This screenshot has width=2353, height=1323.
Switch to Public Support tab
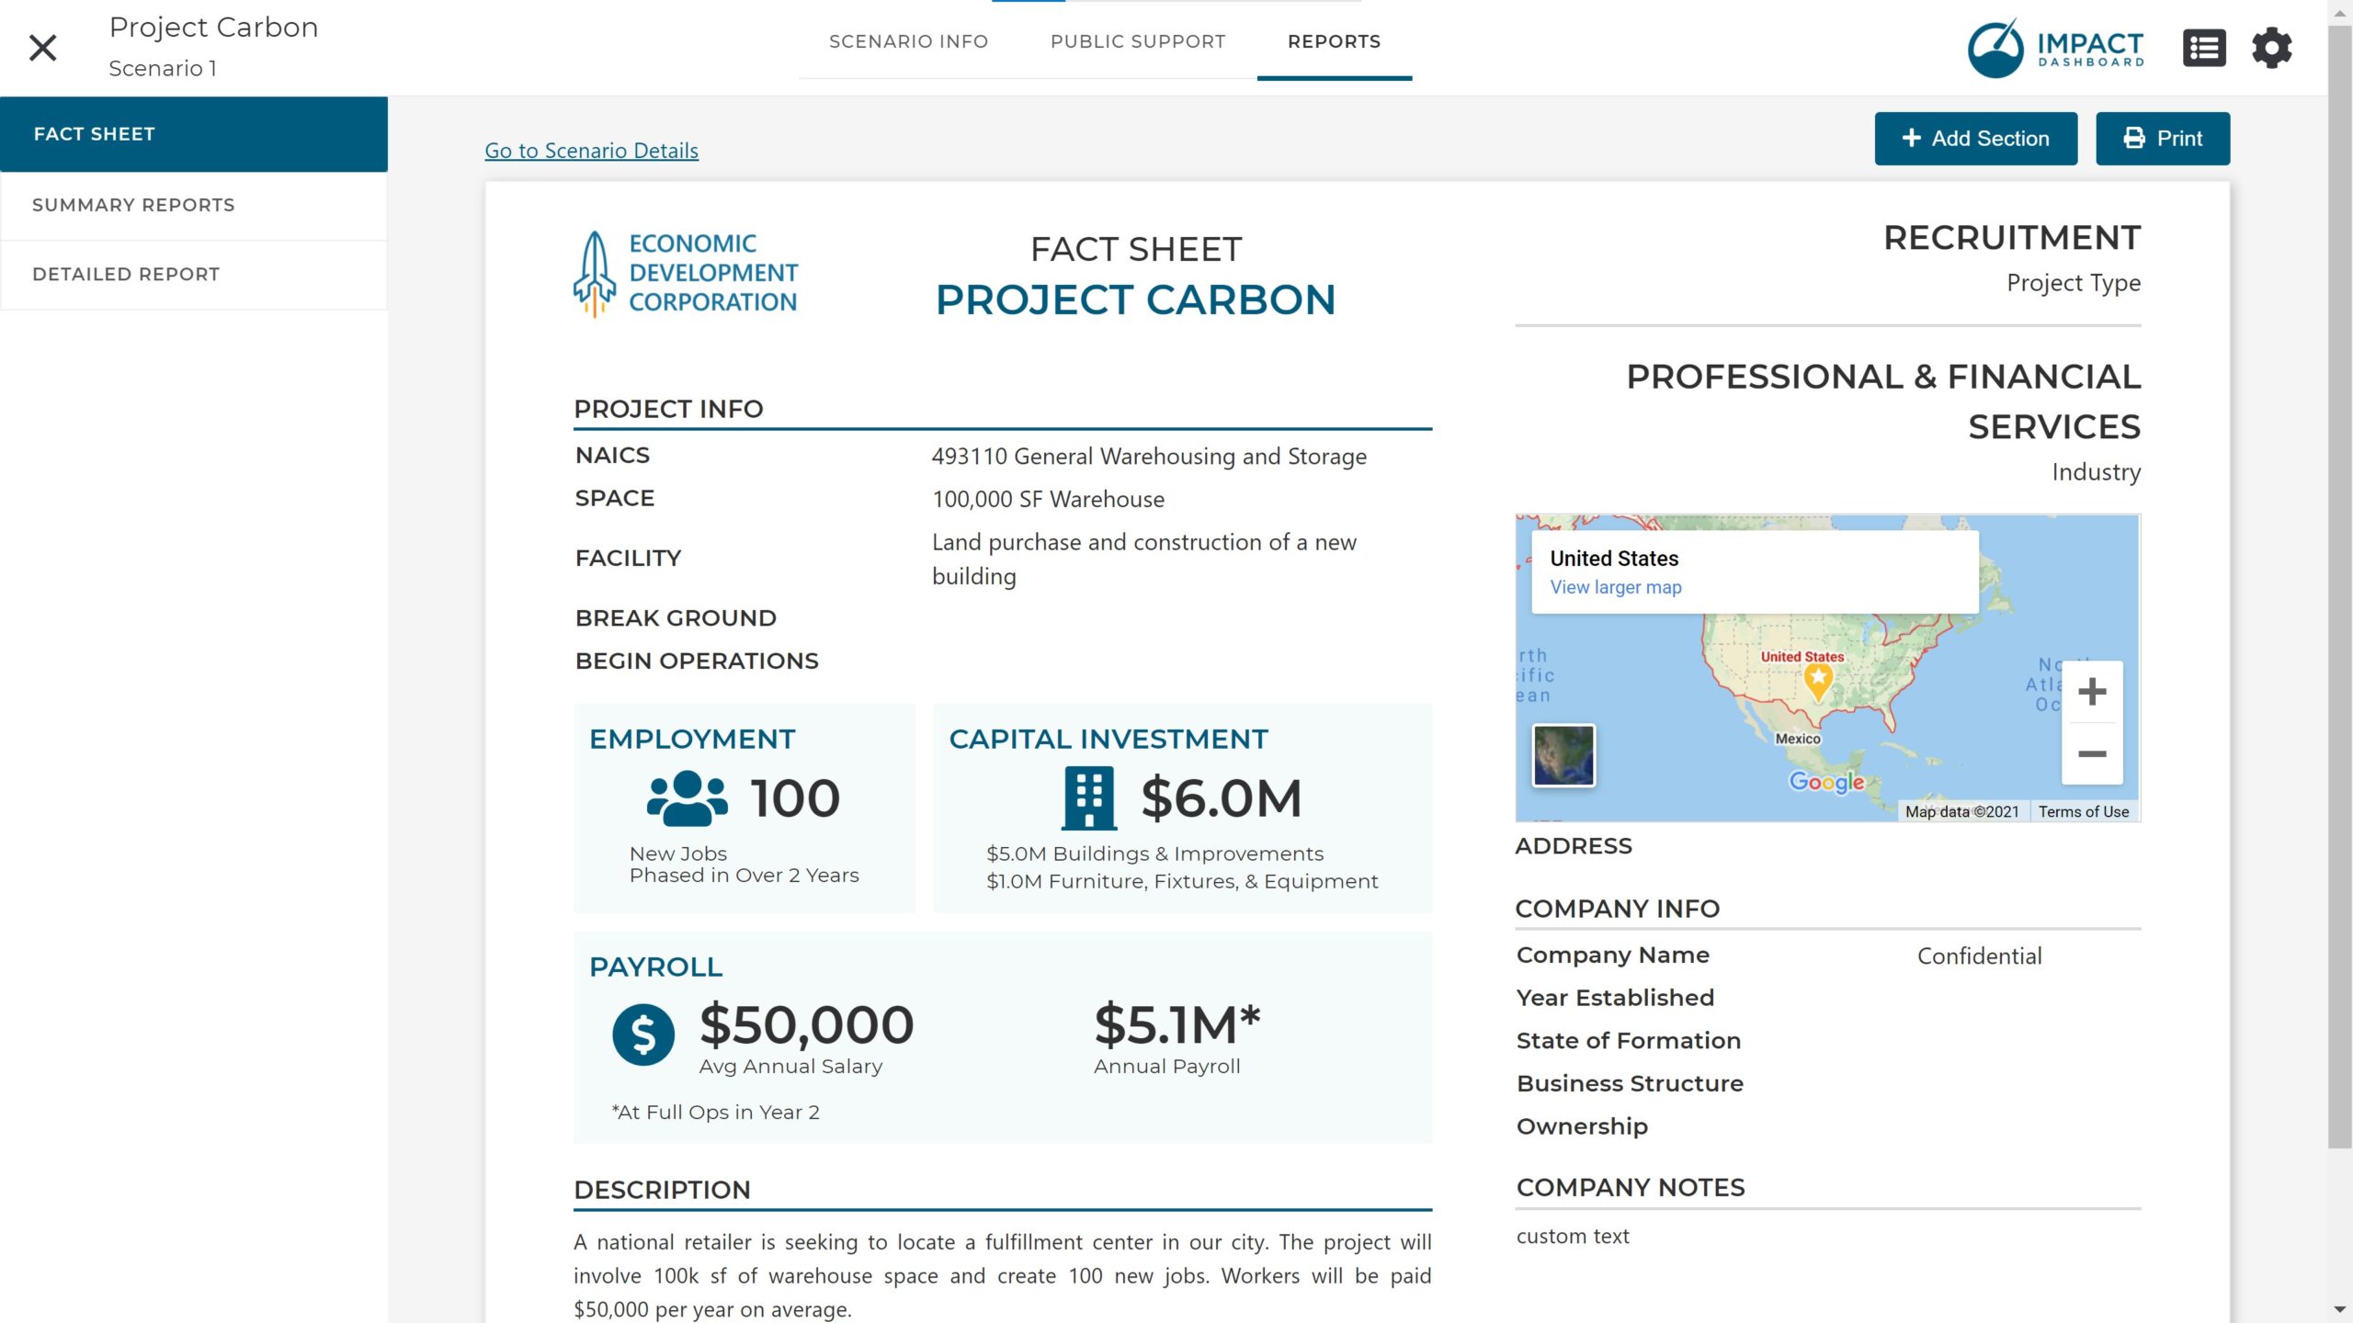click(1137, 41)
